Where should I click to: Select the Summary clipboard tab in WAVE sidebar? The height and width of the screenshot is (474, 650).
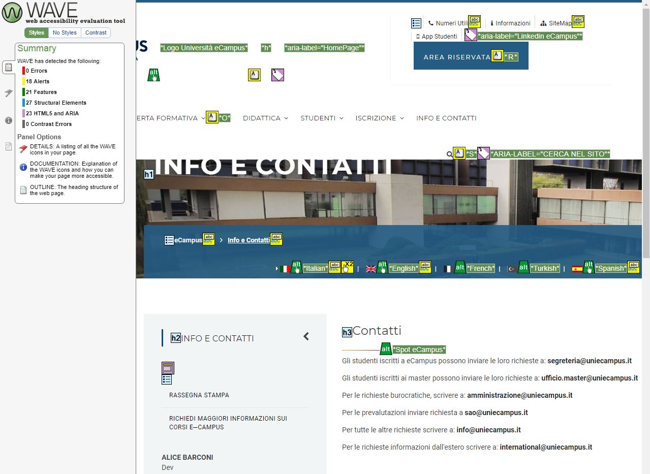click(8, 67)
